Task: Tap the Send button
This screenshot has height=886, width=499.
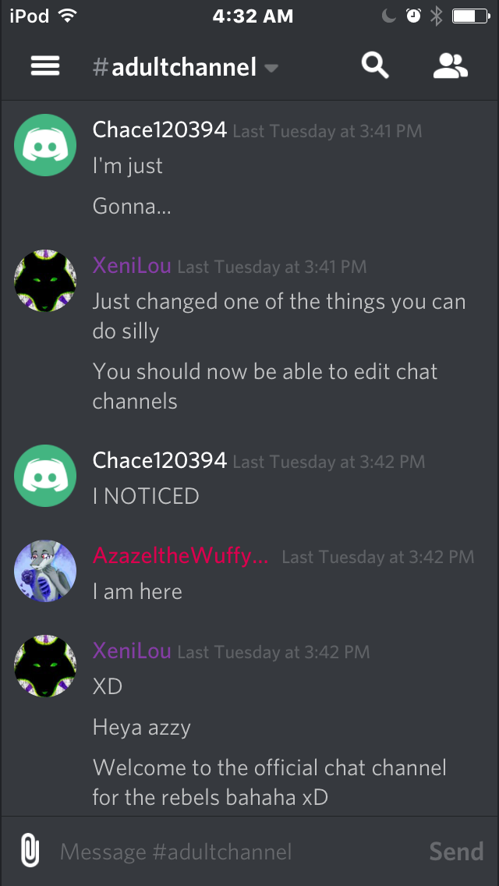Action: pos(456,851)
